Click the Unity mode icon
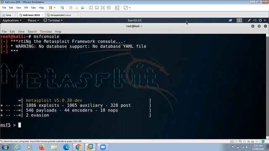This screenshot has height=151, width=269. coord(109,8)
